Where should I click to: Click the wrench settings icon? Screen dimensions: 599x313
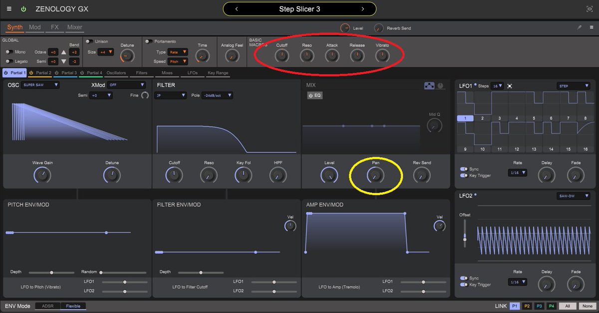pyautogui.click(x=580, y=28)
